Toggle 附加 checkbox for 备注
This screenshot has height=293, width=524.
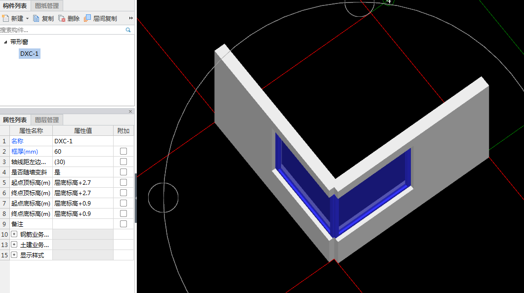click(x=123, y=224)
